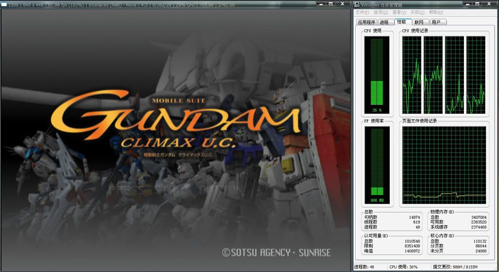Screen dimensions: 499x272
Task: Close the Task Manager window
Action: (489, 4)
